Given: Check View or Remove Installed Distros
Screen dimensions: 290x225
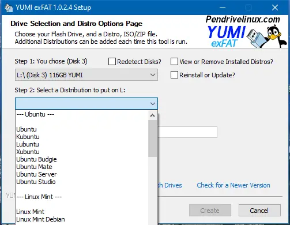Looking at the screenshot, I should click(174, 62).
